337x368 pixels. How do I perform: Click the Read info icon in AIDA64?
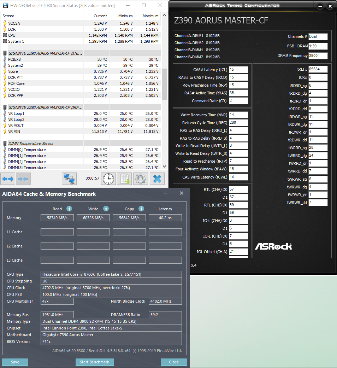pos(69,209)
